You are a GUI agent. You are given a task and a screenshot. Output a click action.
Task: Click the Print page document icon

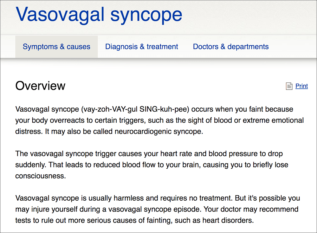pos(289,86)
